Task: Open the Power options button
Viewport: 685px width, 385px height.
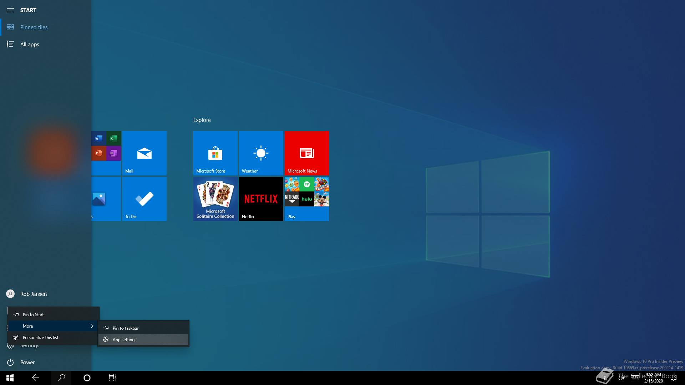Action: pos(46,362)
